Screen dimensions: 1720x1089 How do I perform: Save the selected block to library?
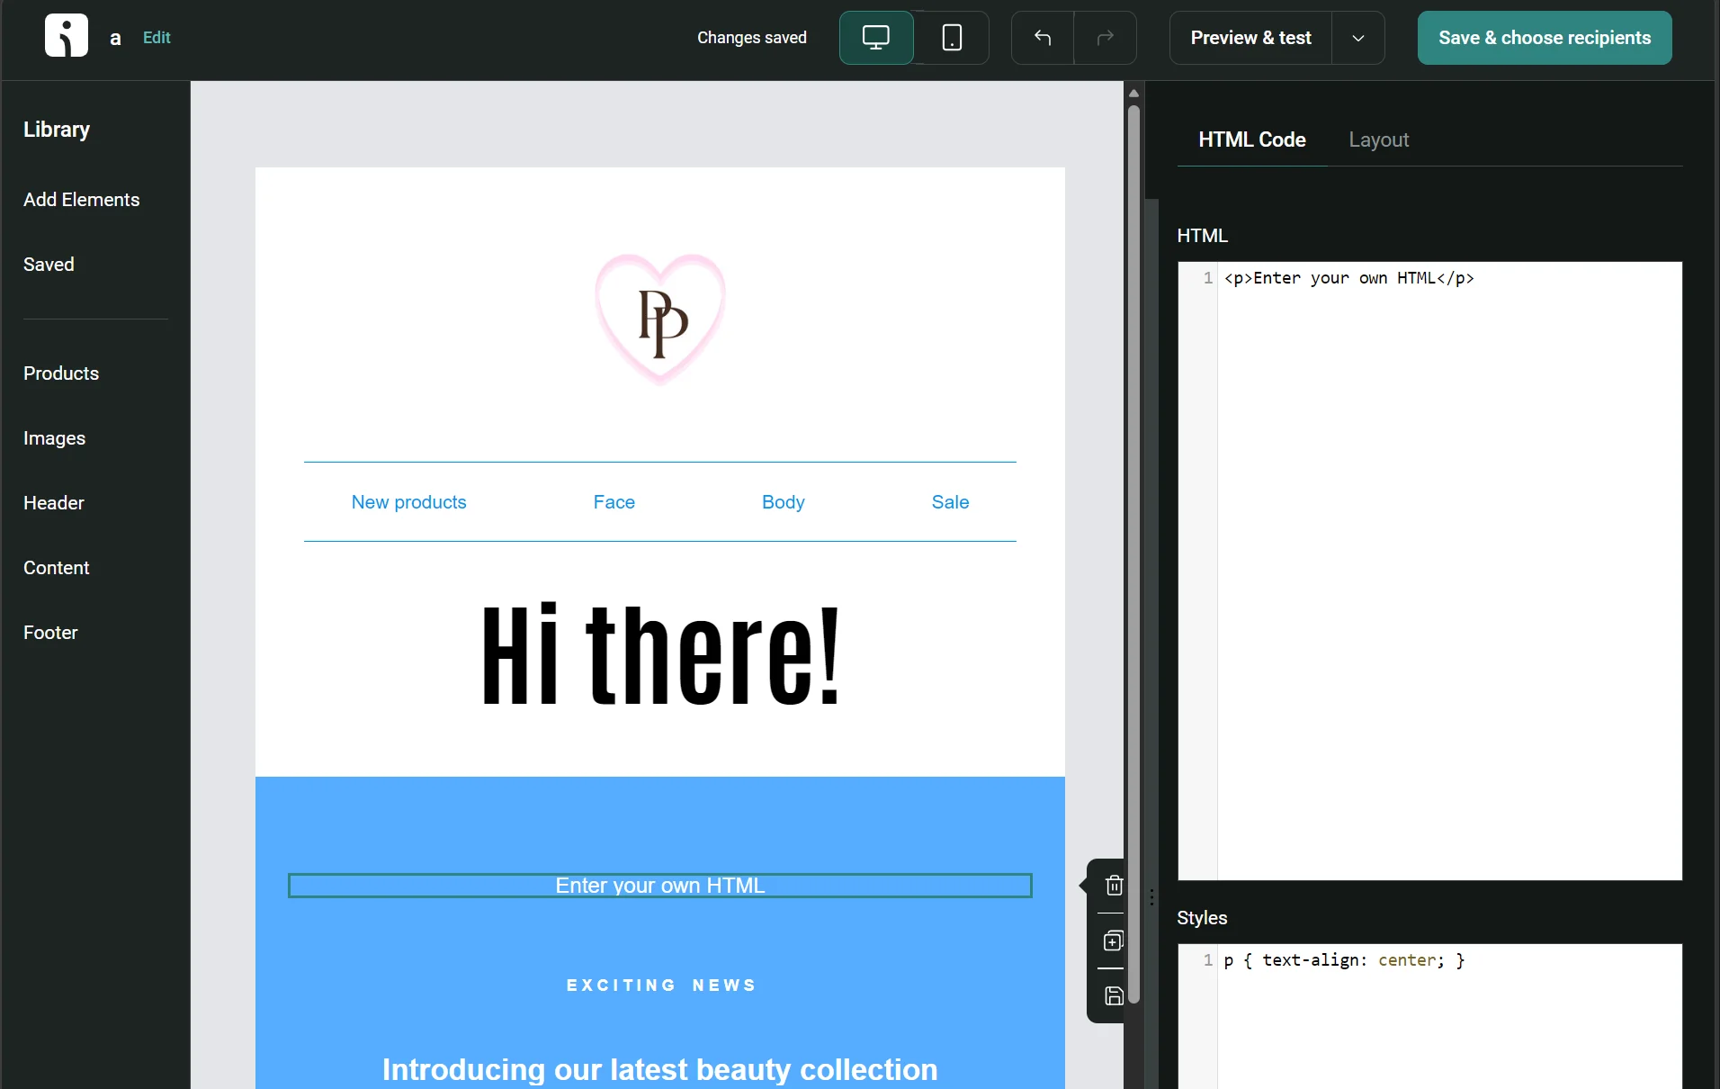coord(1114,995)
